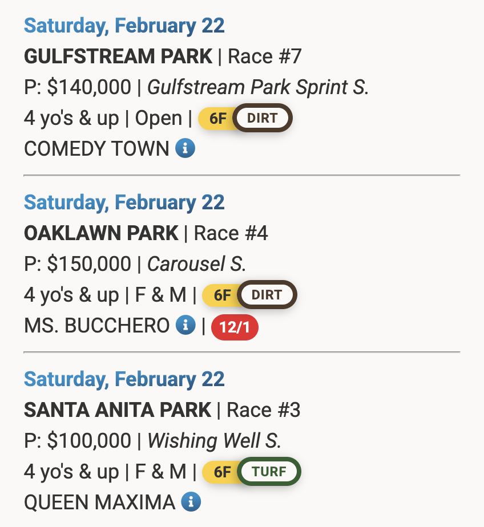Image resolution: width=484 pixels, height=527 pixels.
Task: Click the Gulfstream Park Sprint S. race name
Action: [x=258, y=88]
